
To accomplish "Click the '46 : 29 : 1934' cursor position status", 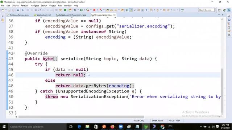I will 174,121.
